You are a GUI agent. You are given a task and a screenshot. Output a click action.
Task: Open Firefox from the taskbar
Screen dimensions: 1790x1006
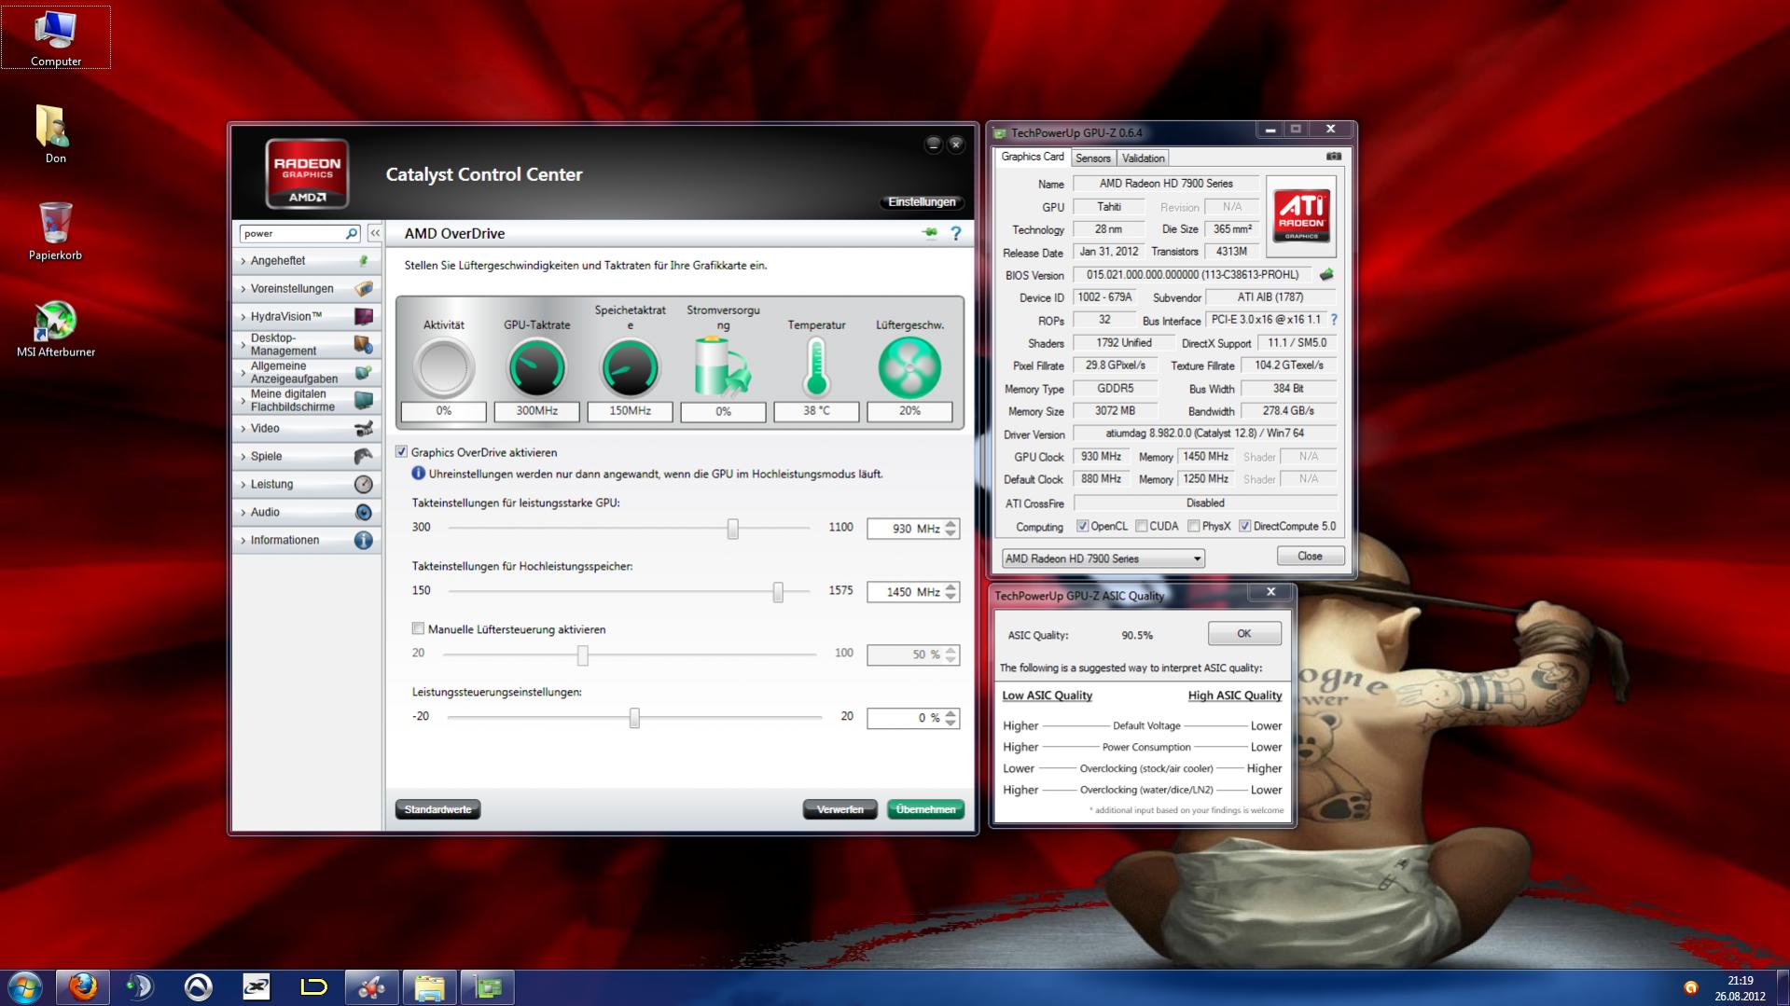pos(83,987)
